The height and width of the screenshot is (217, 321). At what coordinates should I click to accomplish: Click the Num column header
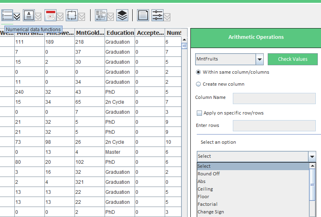[174, 33]
